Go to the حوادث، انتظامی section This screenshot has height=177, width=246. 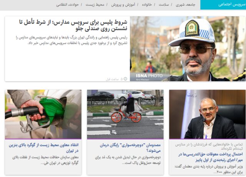[x=68, y=5]
